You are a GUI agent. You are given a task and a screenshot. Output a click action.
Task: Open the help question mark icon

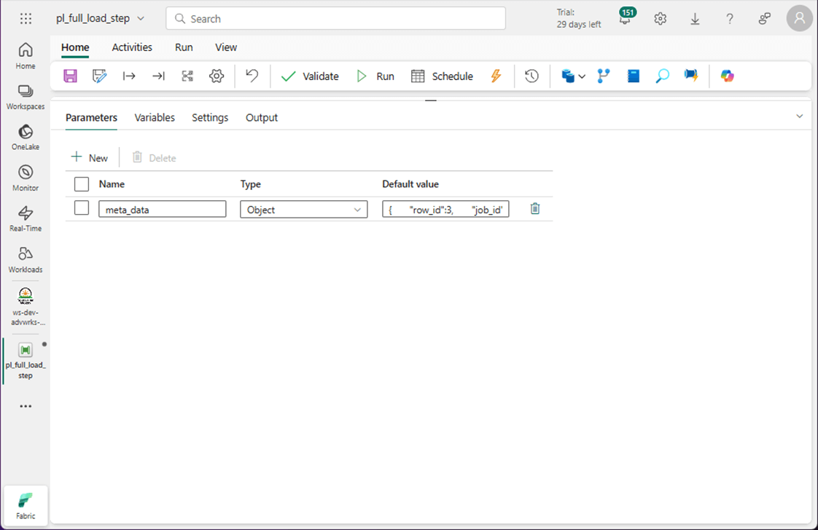coord(730,19)
